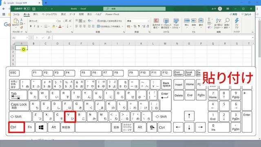The width and height of the screenshot is (261, 147).
Task: Align cell text to the top
Action: coord(77,21)
